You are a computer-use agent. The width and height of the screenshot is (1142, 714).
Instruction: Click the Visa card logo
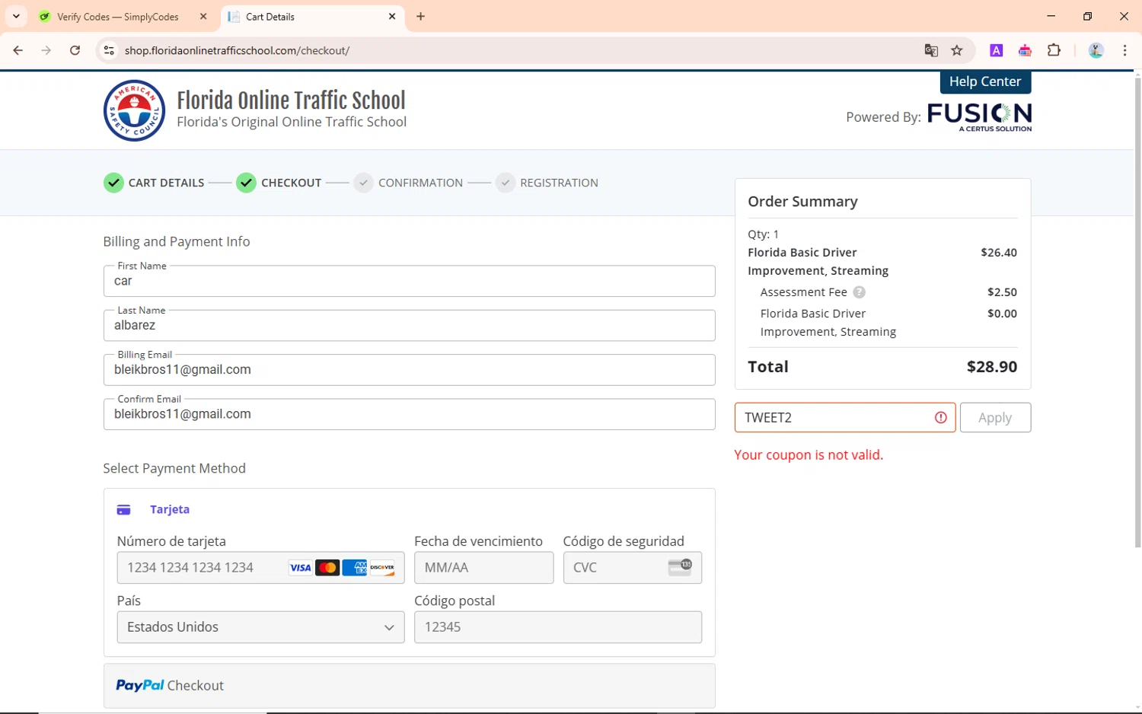coord(300,568)
